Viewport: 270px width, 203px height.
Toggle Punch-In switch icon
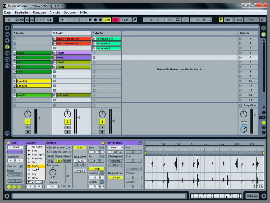(x=170, y=20)
